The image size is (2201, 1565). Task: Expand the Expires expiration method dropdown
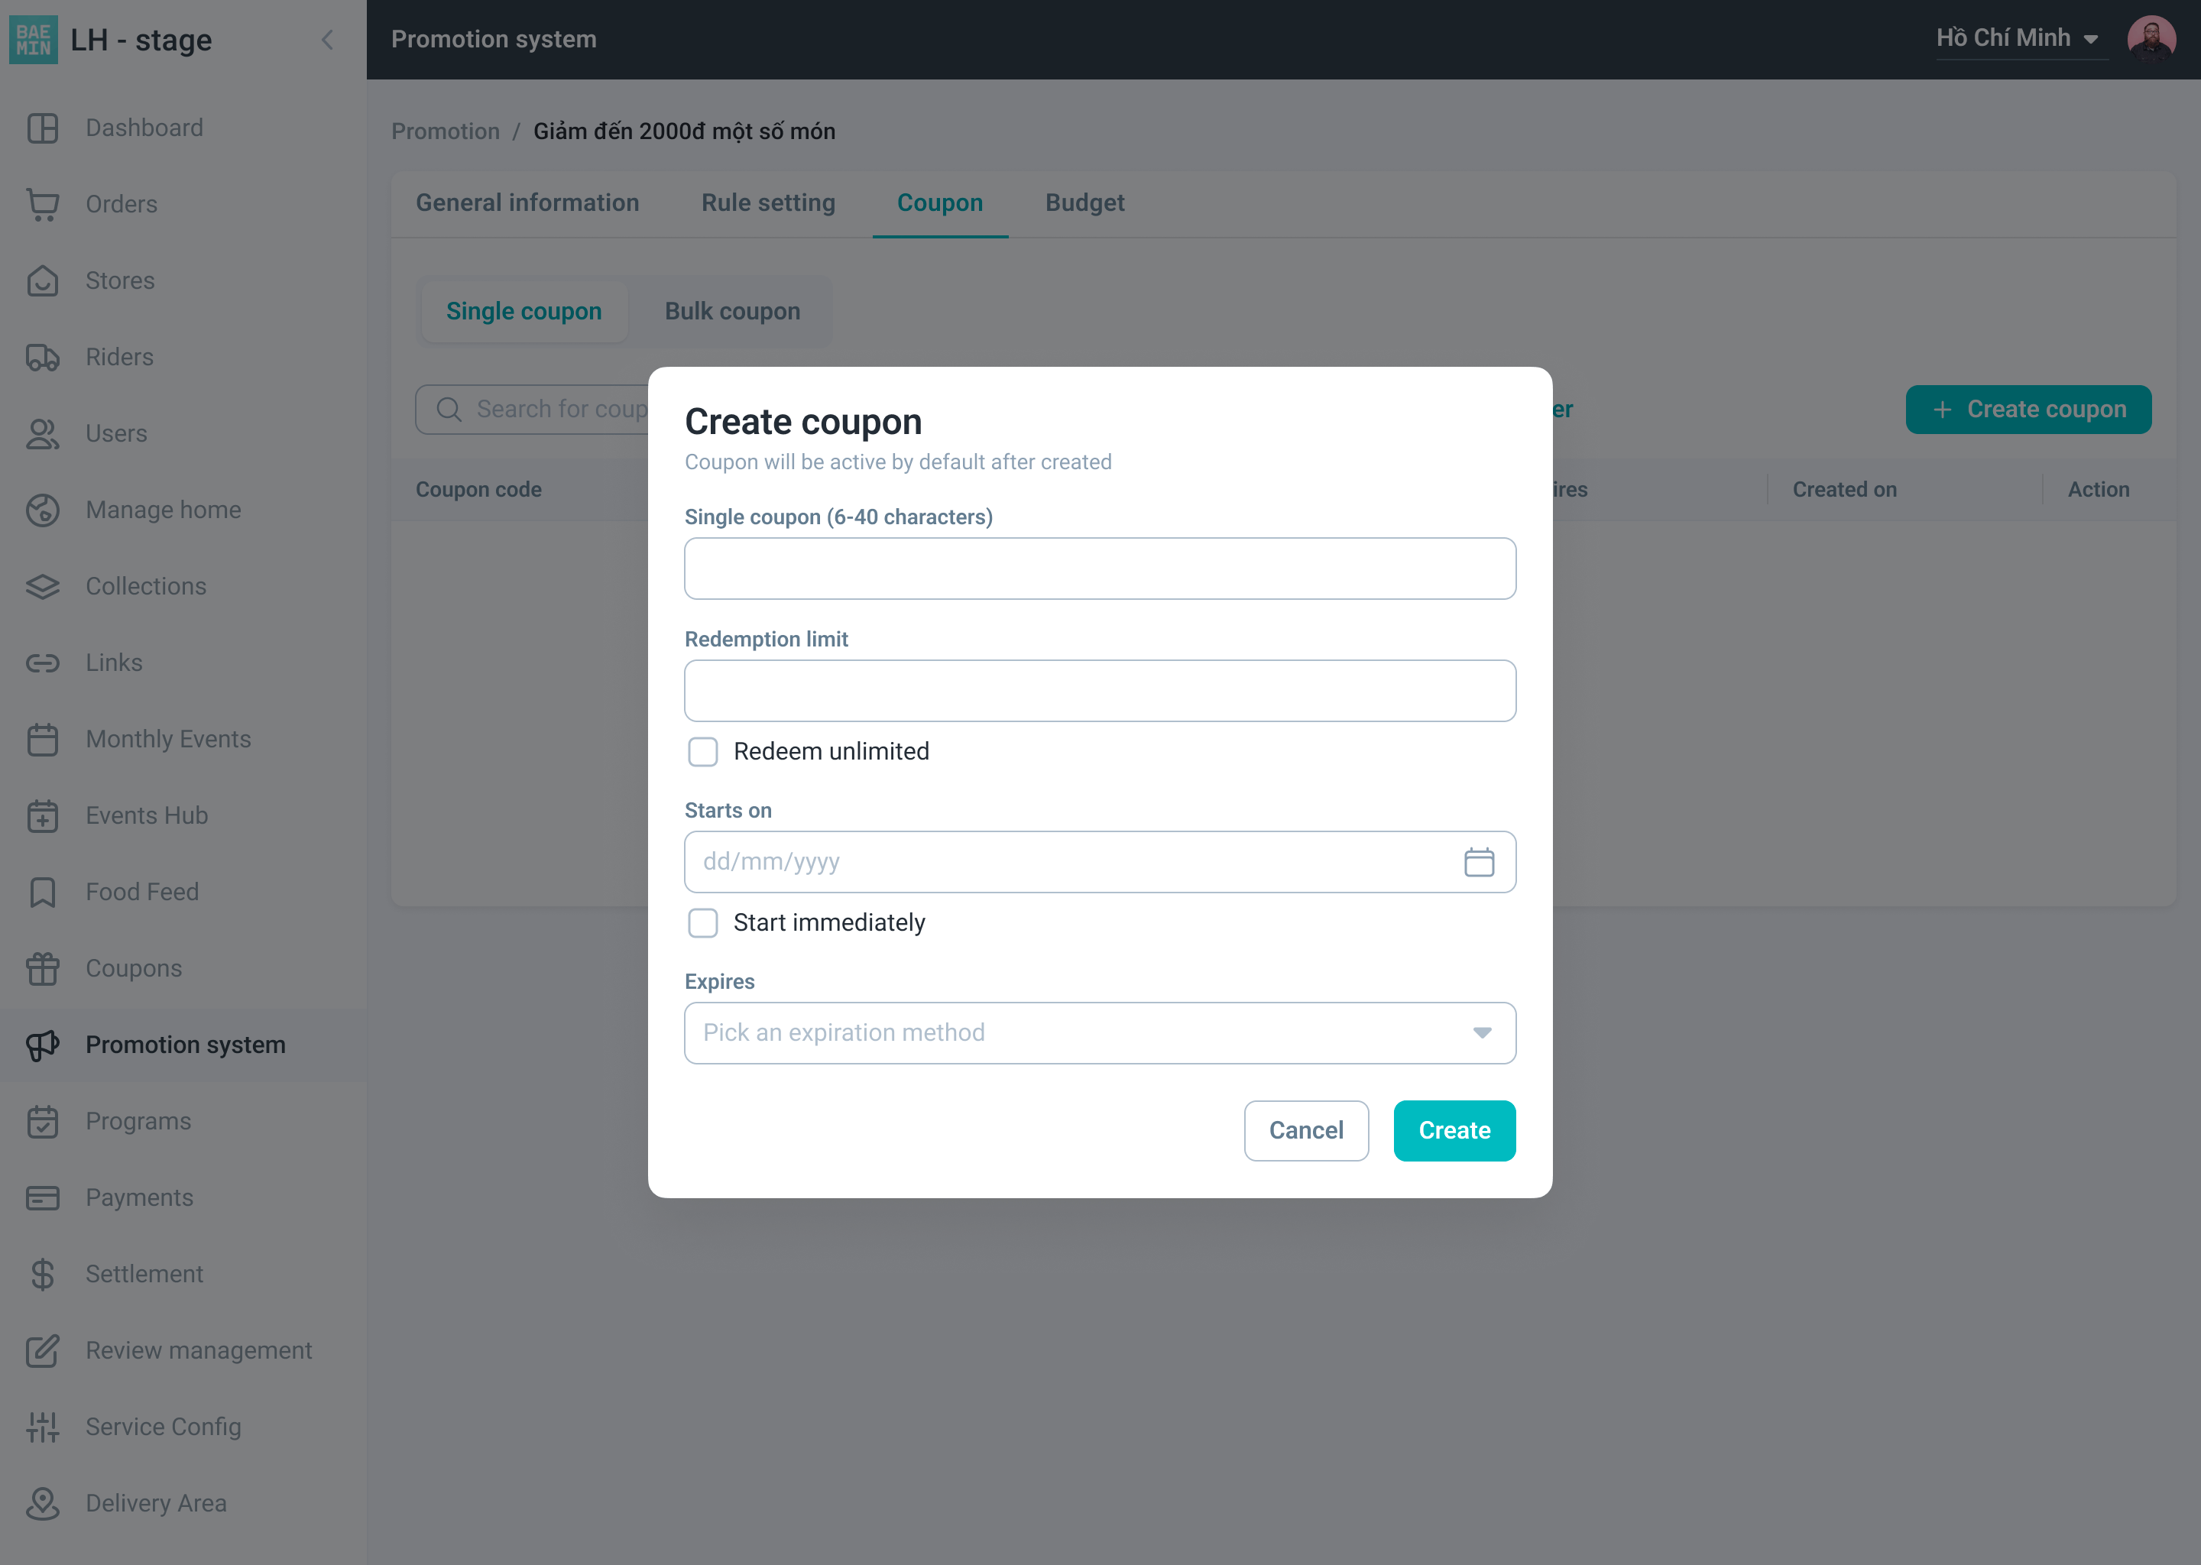pos(1100,1032)
